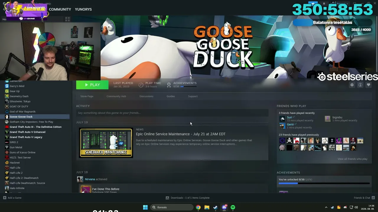Open File Explorer from the taskbar
The image size is (378, 212).
pyautogui.click(x=207, y=207)
